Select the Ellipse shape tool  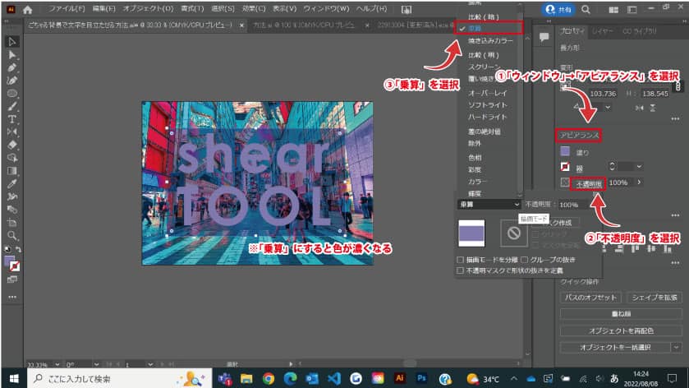[11, 93]
